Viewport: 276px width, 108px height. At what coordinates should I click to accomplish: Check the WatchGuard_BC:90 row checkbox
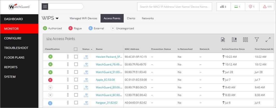[x=76, y=95]
